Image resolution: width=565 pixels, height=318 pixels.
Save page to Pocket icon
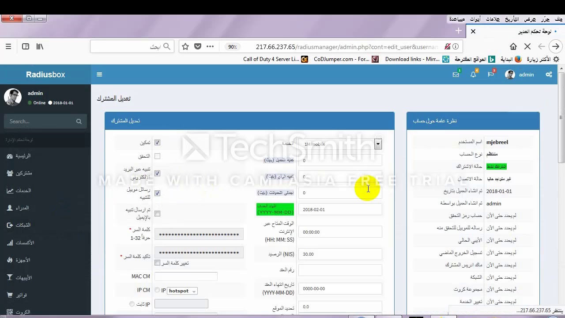(x=198, y=46)
